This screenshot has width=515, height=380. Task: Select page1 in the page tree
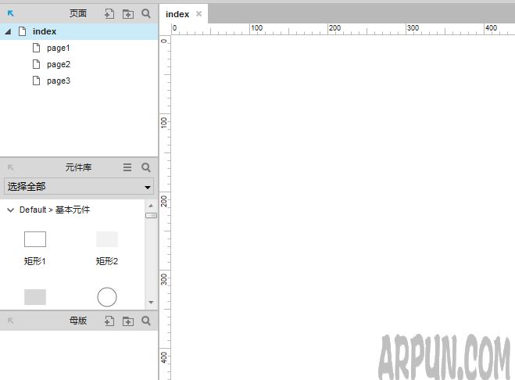(x=58, y=48)
